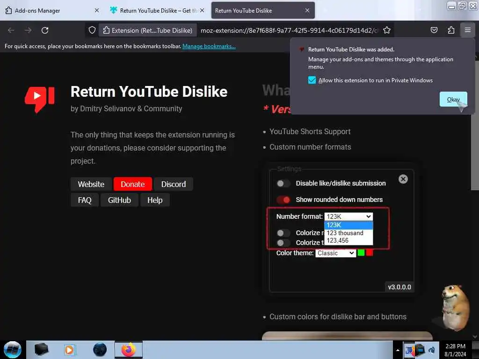Open the Extensions puzzle icon

451,30
